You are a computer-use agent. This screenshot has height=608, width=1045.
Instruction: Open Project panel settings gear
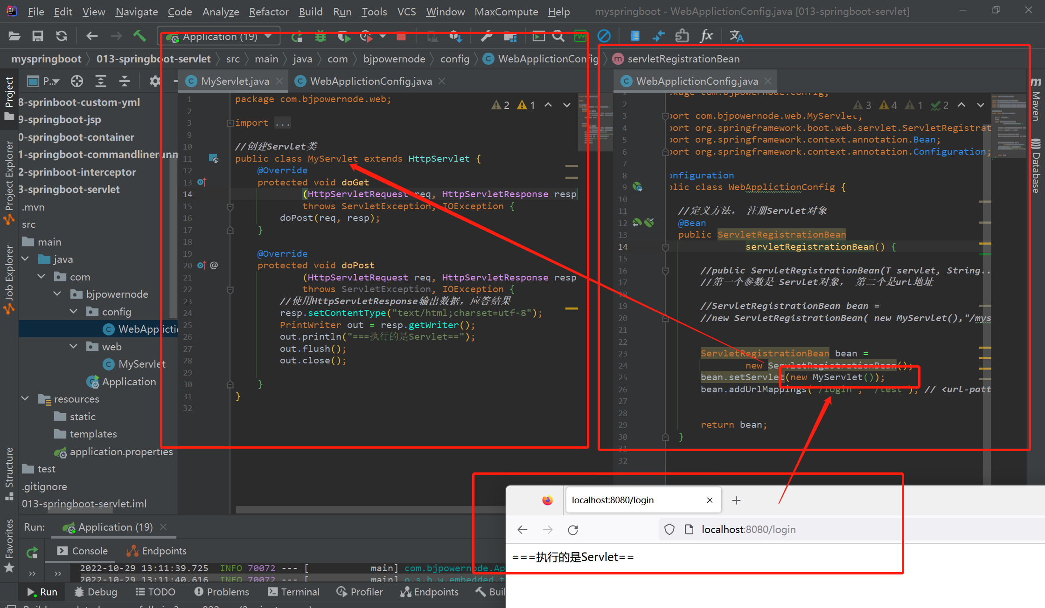point(154,82)
